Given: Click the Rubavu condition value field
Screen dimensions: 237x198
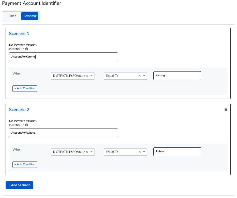Looking at the screenshot, I should click(x=177, y=152).
